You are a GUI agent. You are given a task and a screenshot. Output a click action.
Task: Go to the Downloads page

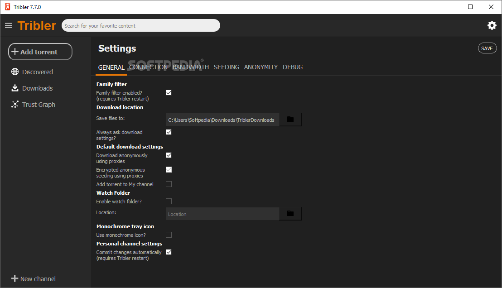tap(38, 88)
